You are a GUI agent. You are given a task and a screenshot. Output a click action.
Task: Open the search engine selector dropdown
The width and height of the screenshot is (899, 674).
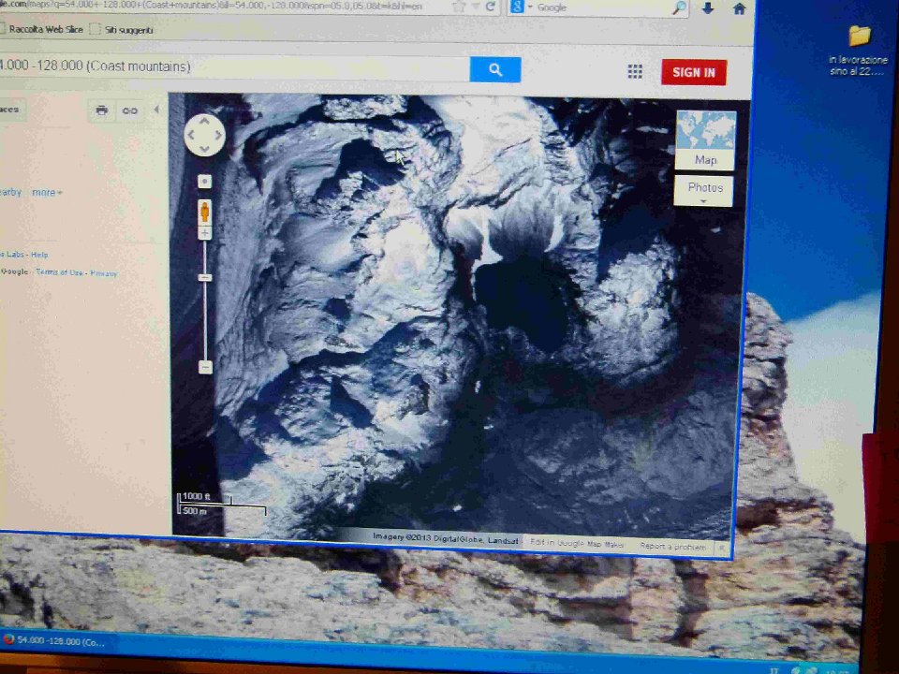click(522, 7)
